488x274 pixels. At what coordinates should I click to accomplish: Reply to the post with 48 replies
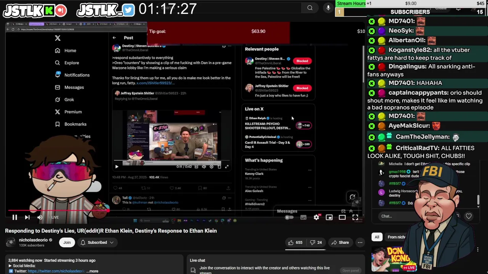pos(118,188)
